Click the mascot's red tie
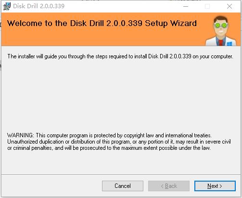Screen dimensions: 242x198 point(221,43)
